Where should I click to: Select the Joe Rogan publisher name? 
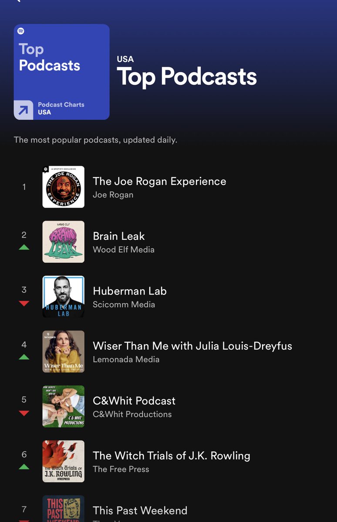pyautogui.click(x=113, y=195)
